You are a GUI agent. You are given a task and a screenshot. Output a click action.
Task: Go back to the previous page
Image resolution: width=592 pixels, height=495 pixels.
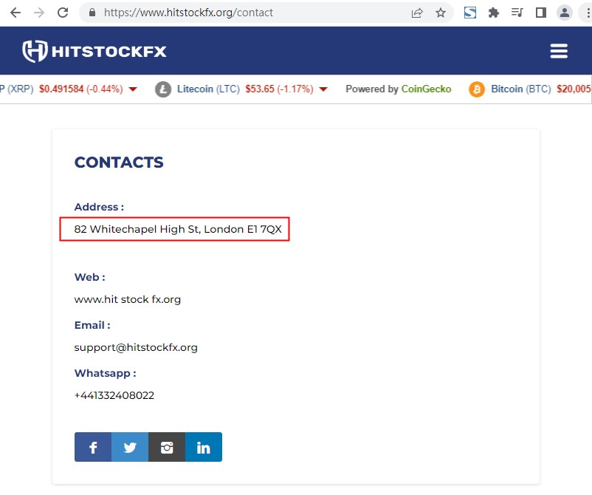tap(16, 13)
